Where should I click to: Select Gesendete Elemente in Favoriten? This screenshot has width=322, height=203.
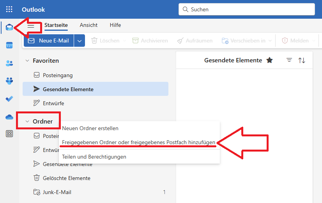[x=96, y=89]
